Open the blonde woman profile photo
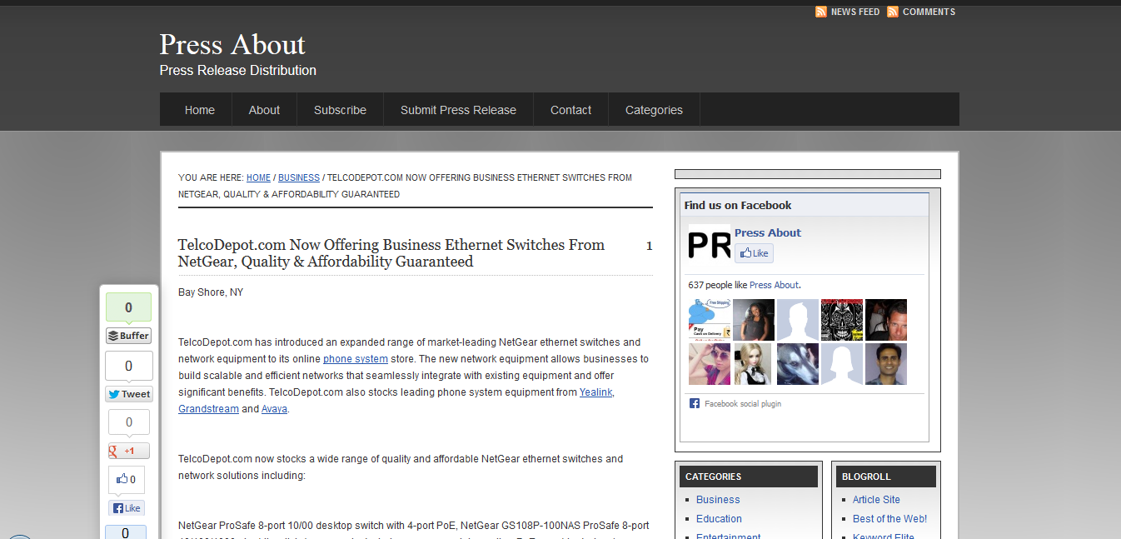1121x539 pixels. 754,364
